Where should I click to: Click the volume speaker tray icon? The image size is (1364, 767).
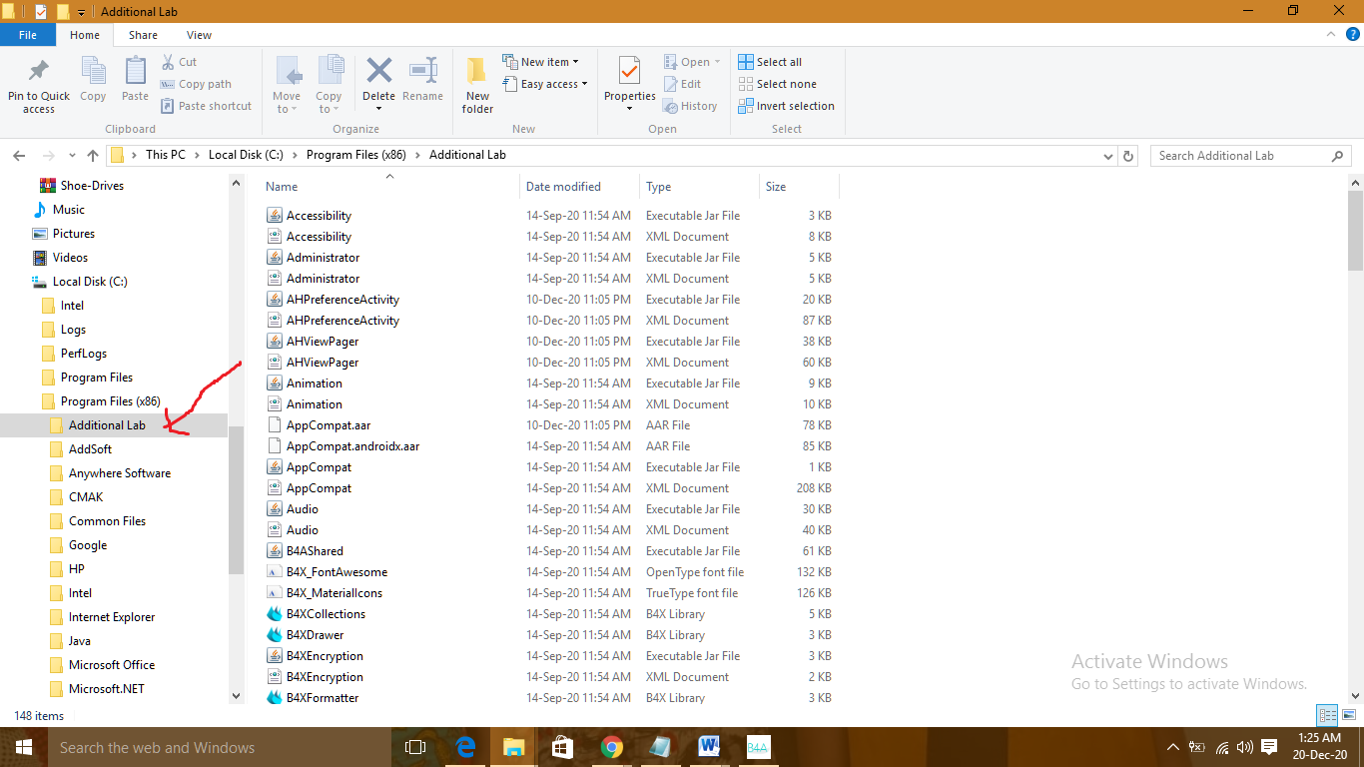coord(1244,747)
